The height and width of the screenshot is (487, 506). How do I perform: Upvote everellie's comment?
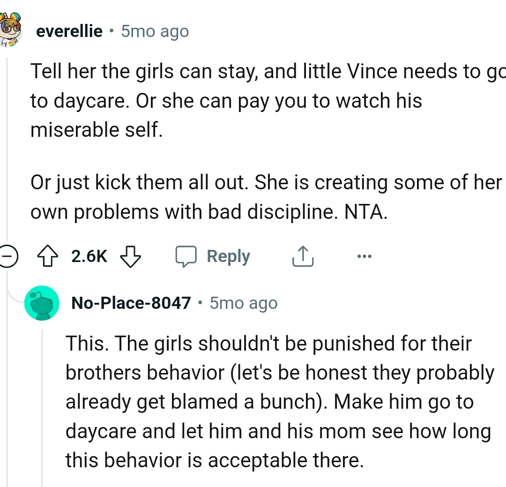tap(47, 256)
